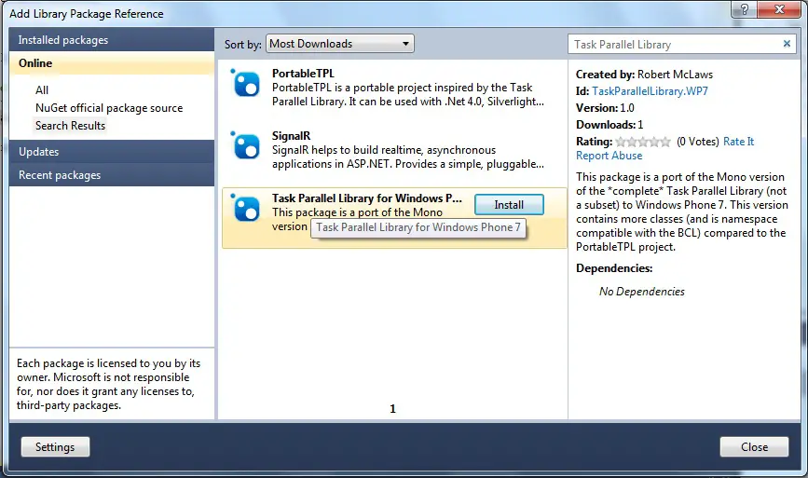The image size is (808, 478).
Task: Select the SignalR package title
Action: pos(291,136)
